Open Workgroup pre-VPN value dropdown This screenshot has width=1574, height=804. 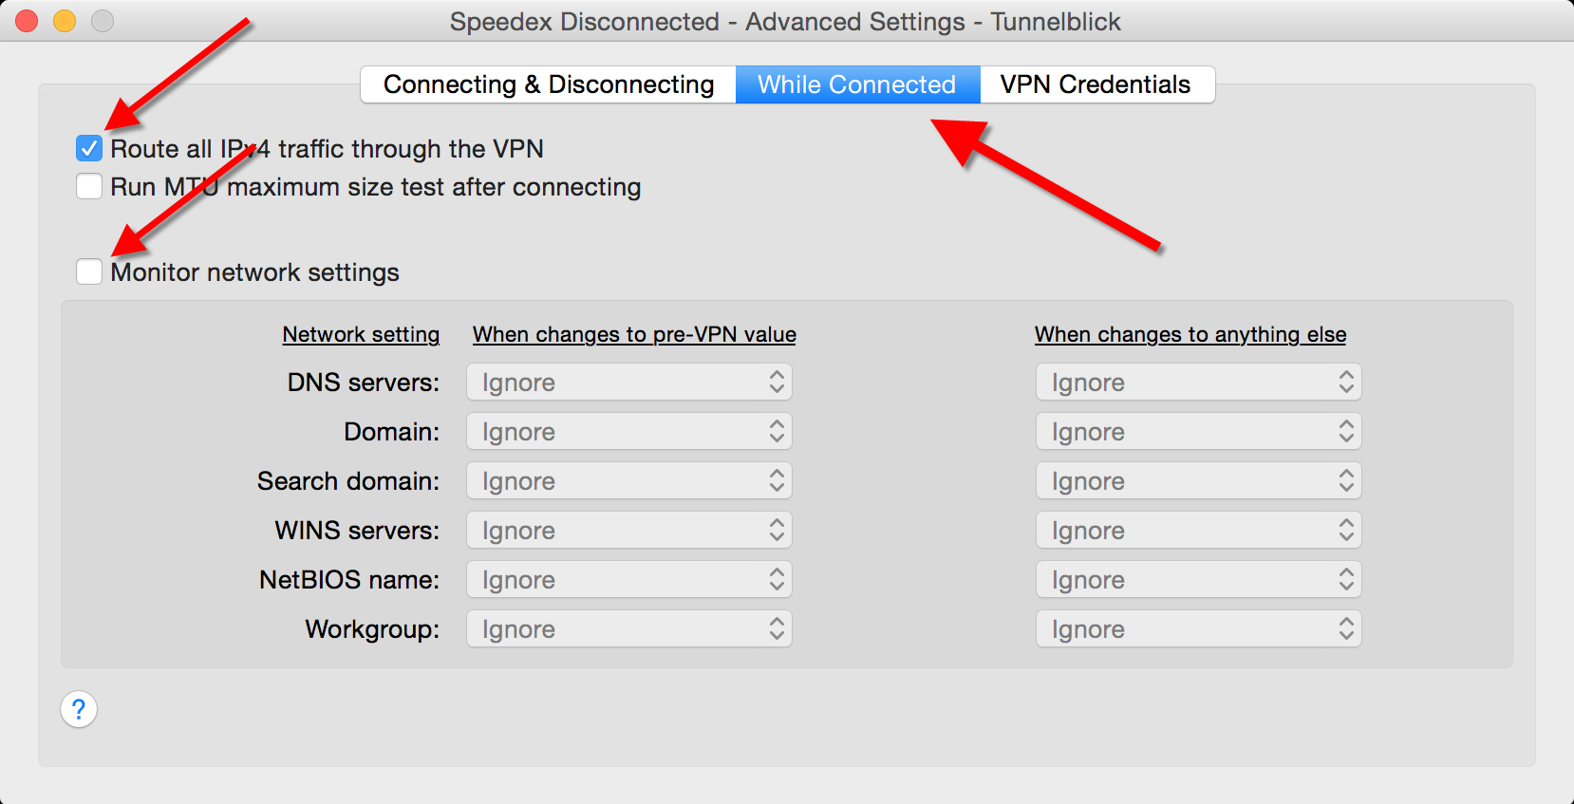[628, 629]
